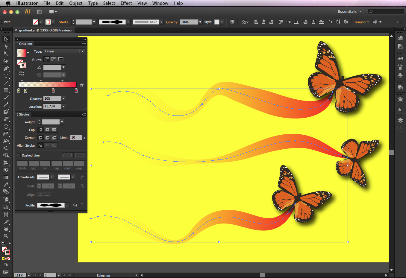Image resolution: width=406 pixels, height=278 pixels.
Task: Click the zoom level field showing 135%
Action: coord(21,275)
